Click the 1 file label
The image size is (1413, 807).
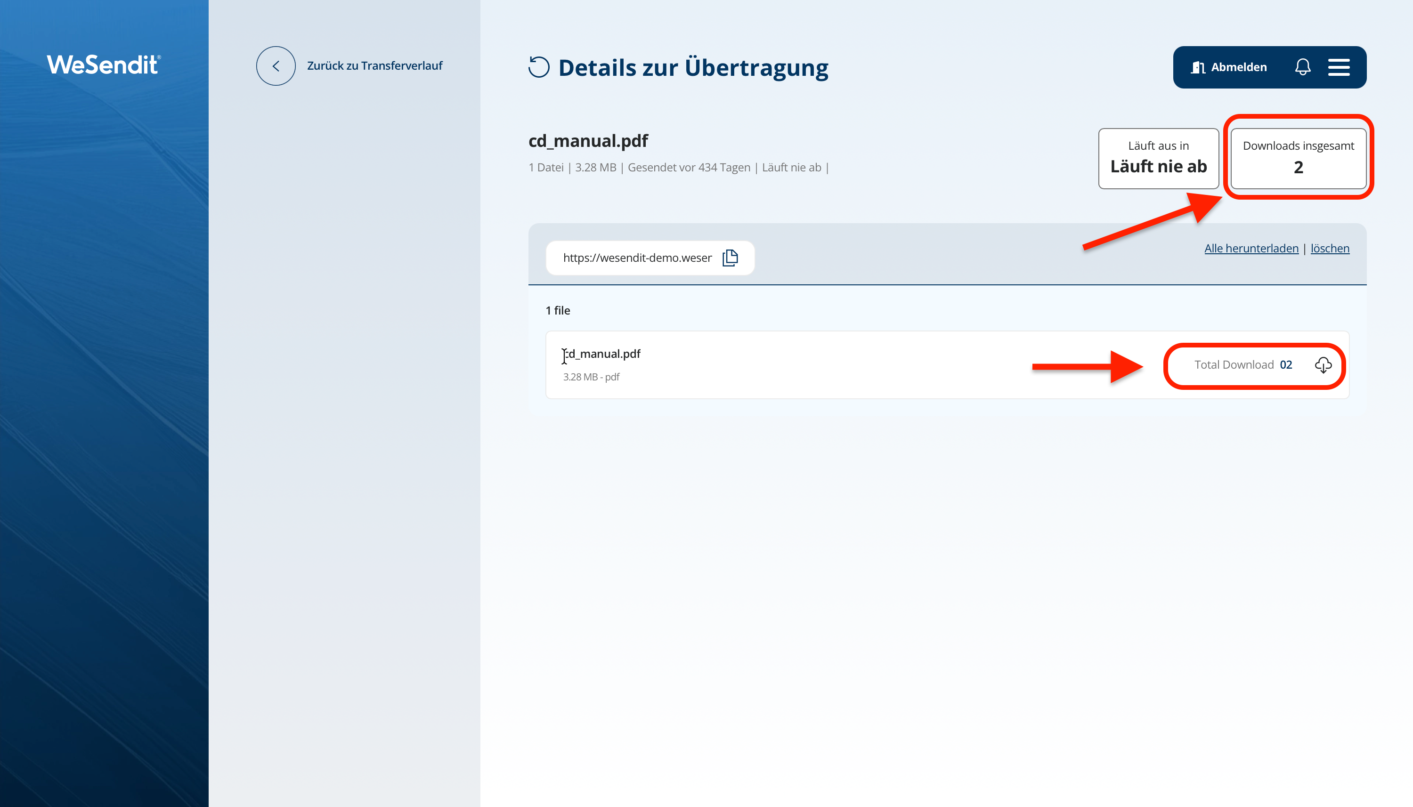558,310
